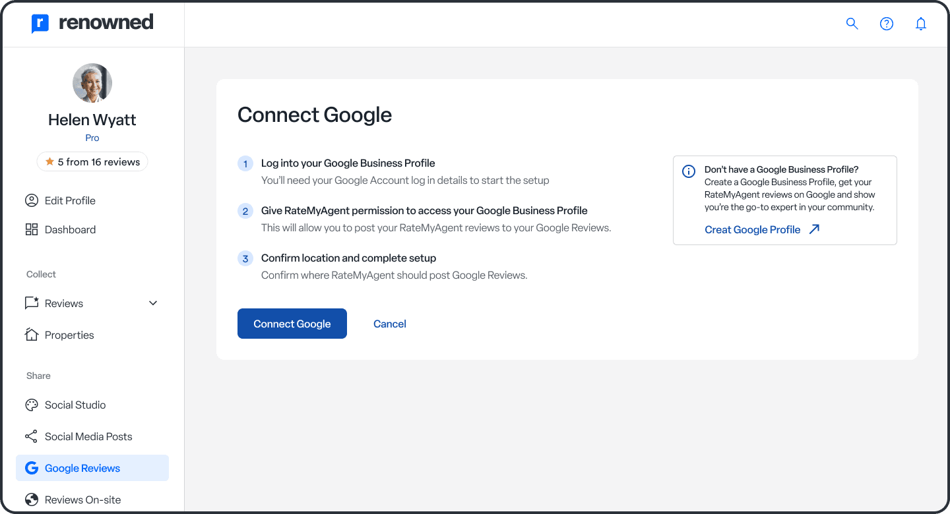The height and width of the screenshot is (514, 950).
Task: Click 'Log into your Google Business Profile' text
Action: (x=348, y=163)
